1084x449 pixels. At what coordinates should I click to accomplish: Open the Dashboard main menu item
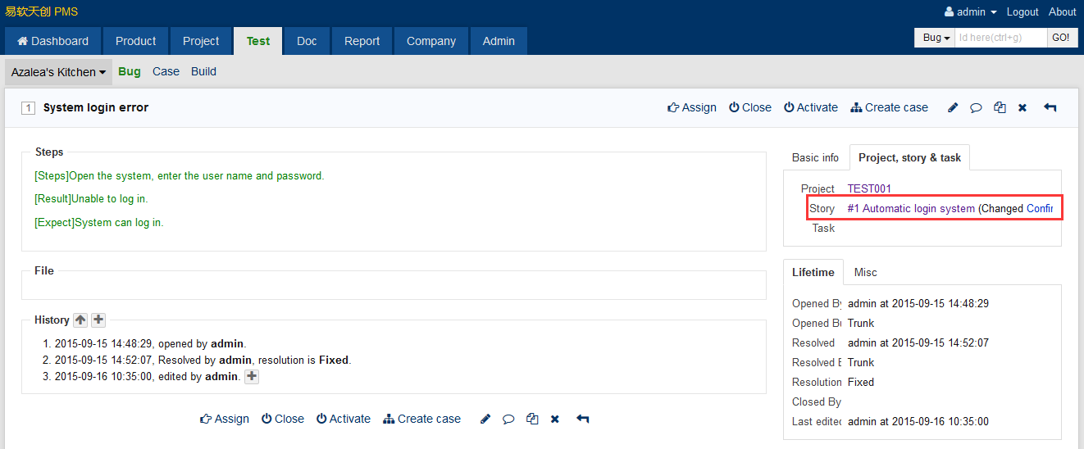click(x=52, y=41)
